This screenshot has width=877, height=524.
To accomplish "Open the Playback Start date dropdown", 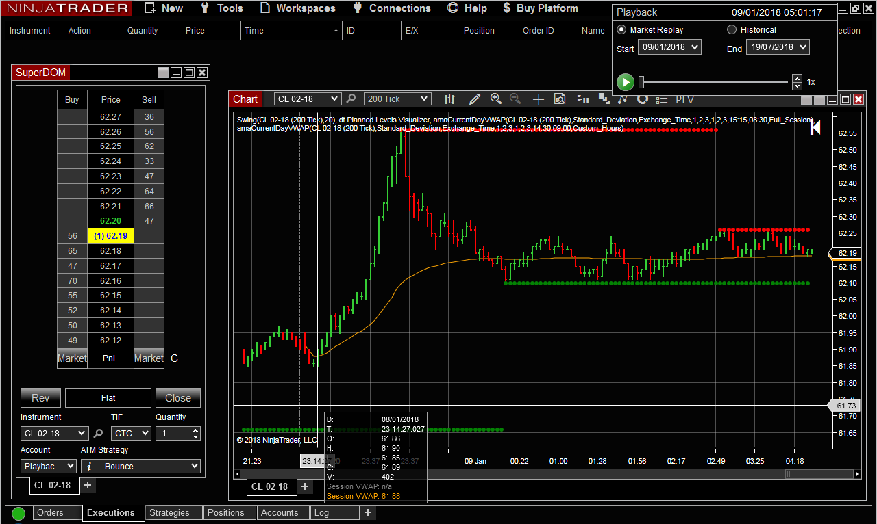I will (669, 47).
